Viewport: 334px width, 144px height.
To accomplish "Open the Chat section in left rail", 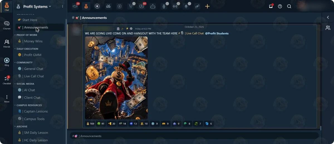I will click(x=7, y=6).
